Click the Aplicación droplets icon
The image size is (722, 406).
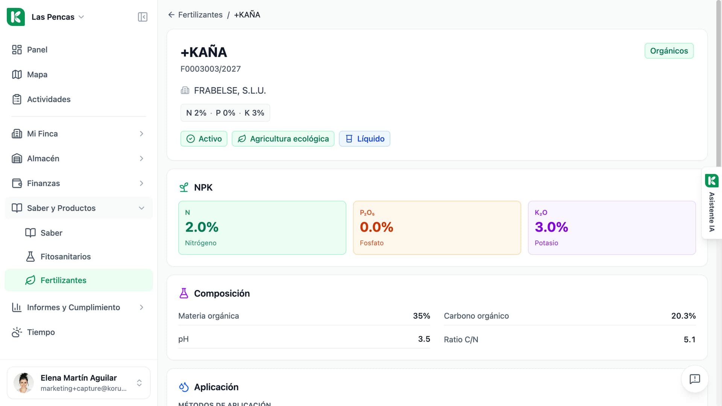click(184, 387)
